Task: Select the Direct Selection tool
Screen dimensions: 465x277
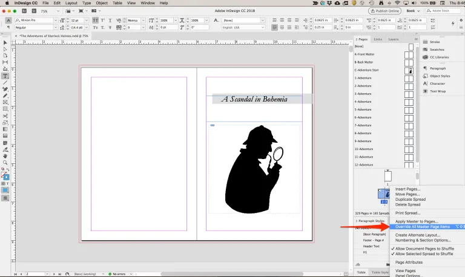Action: point(5,49)
